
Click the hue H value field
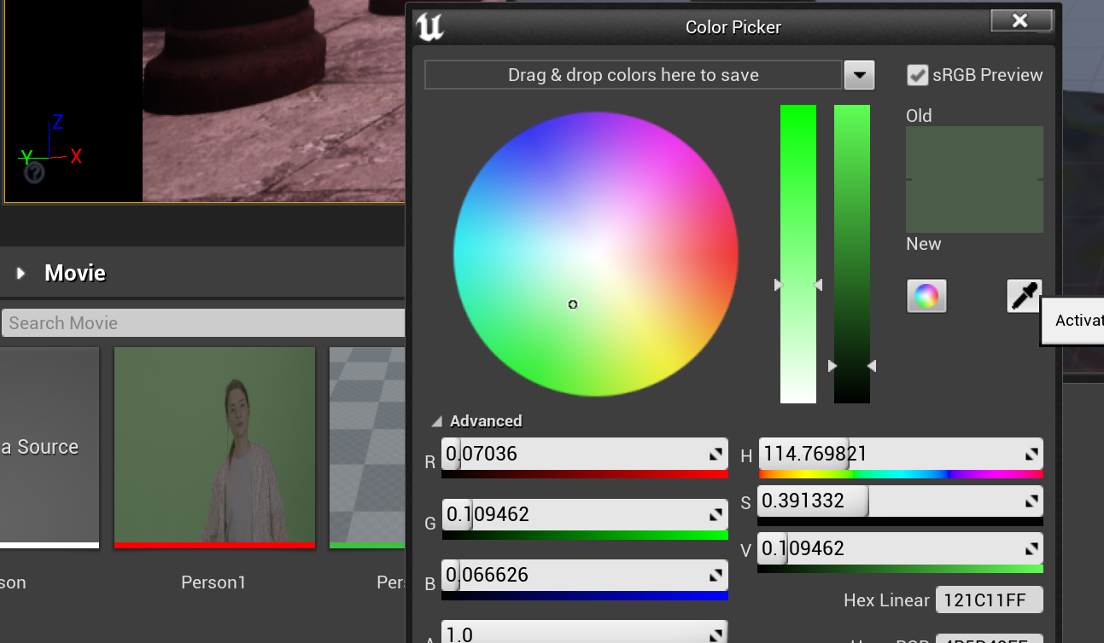pyautogui.click(x=900, y=455)
